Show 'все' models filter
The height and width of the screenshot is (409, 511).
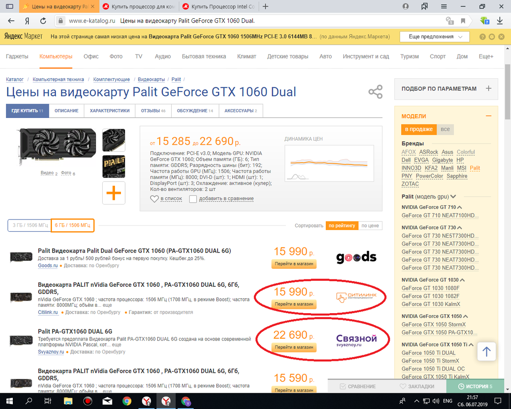click(x=445, y=129)
